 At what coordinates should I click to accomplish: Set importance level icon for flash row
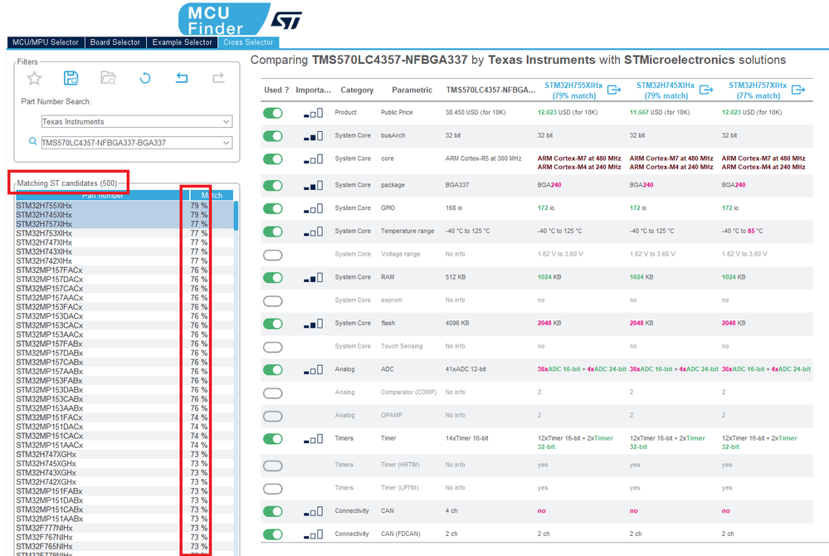point(313,324)
